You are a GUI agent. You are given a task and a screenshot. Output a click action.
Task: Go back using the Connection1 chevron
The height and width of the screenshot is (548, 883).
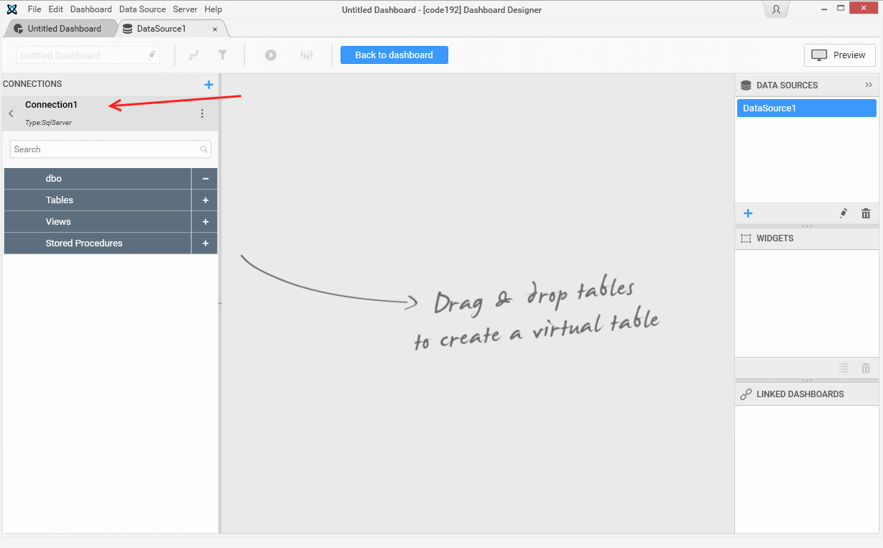tap(11, 113)
